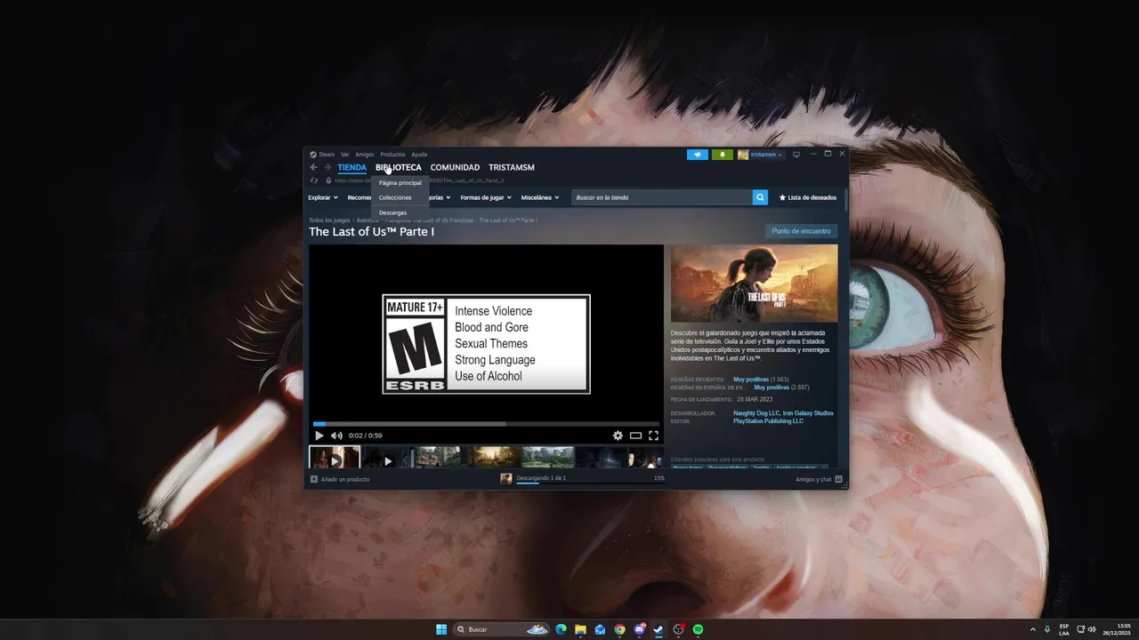Expand the Miscelánea dropdown
Image resolution: width=1139 pixels, height=640 pixels.
[540, 197]
